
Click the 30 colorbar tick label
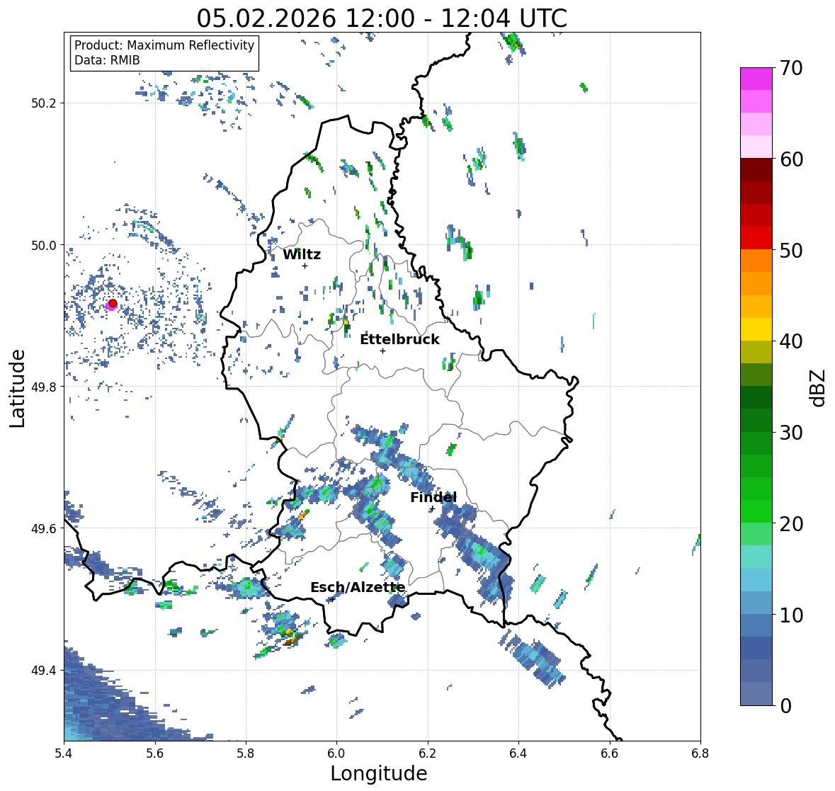tap(791, 432)
